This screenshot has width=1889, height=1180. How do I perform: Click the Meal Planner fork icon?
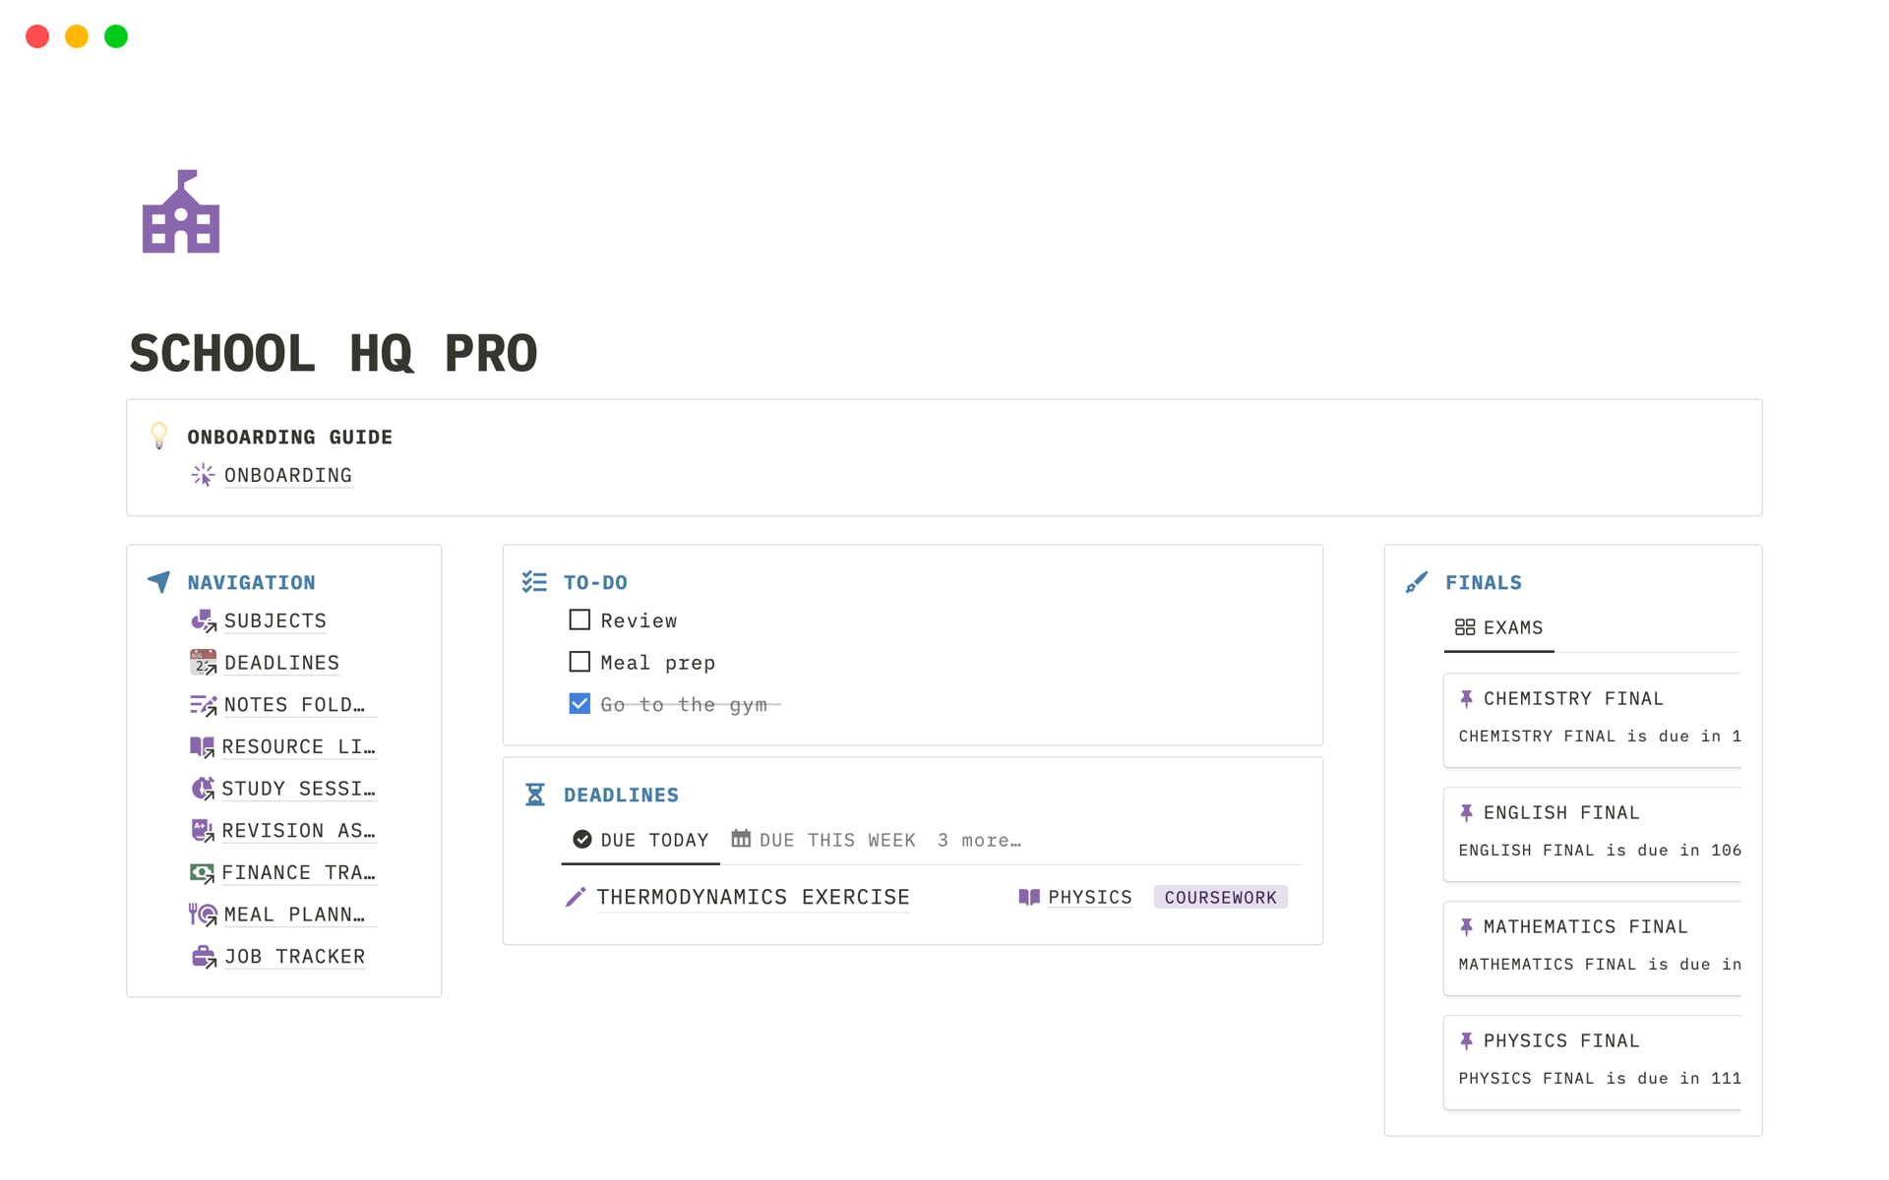tap(203, 914)
